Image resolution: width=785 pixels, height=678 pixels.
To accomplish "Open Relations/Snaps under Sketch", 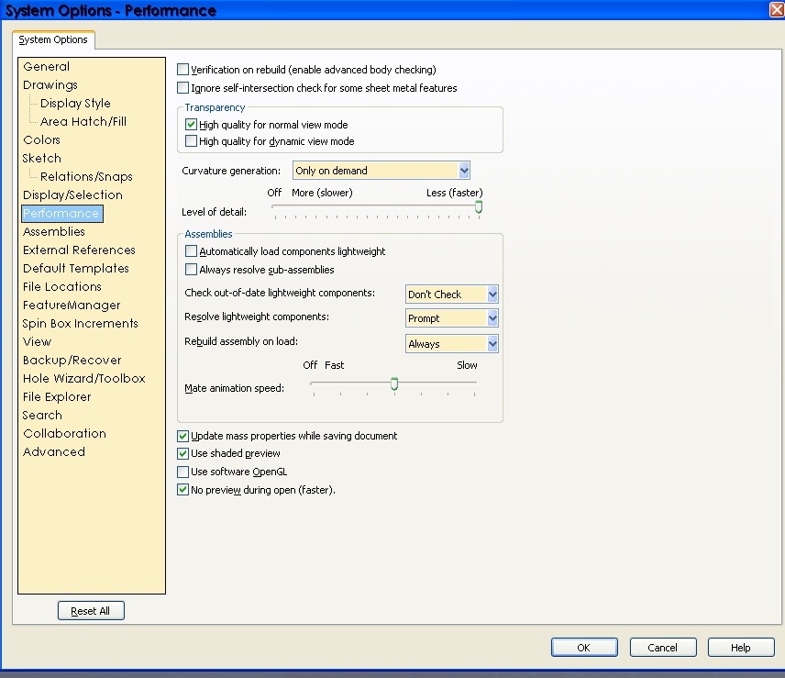I will [x=86, y=177].
